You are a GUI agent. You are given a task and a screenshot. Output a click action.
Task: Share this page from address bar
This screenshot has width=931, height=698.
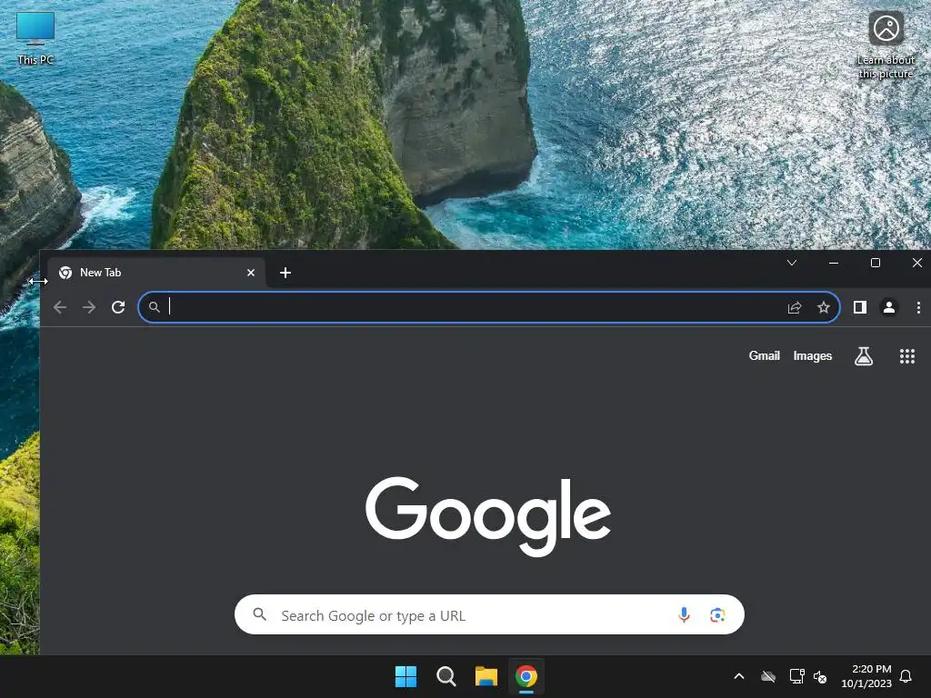[795, 307]
